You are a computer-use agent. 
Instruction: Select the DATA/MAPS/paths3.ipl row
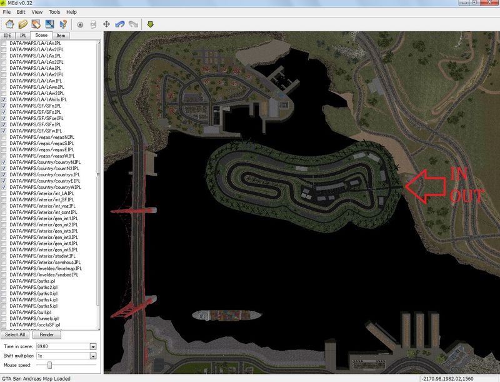pyautogui.click(x=34, y=293)
